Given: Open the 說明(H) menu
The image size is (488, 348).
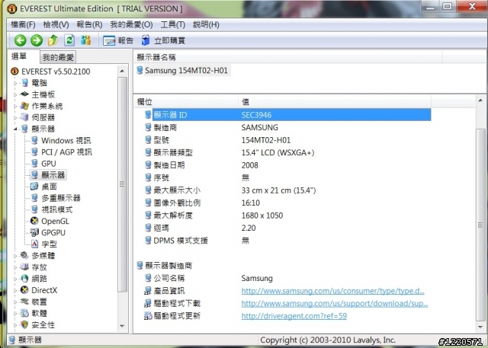Looking at the screenshot, I should point(206,24).
